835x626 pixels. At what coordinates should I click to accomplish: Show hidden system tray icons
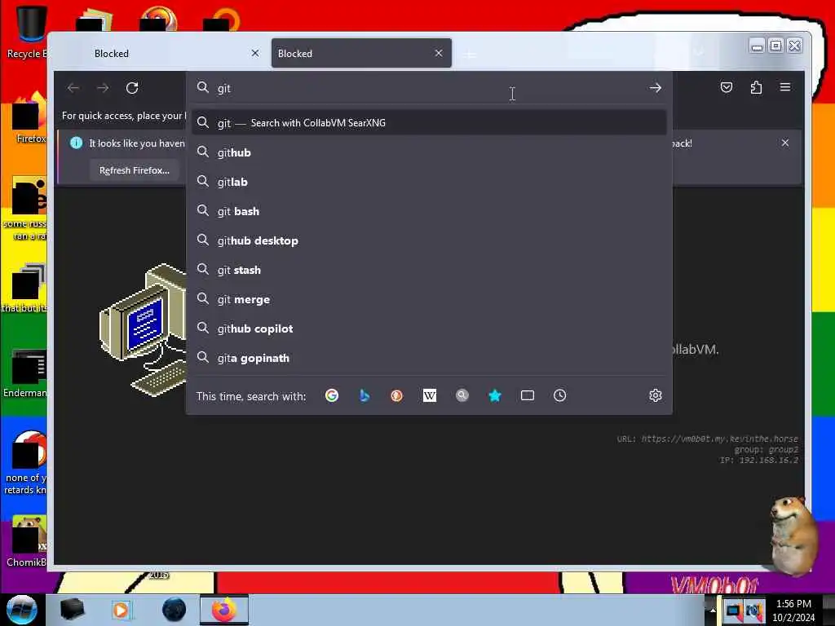click(x=713, y=611)
